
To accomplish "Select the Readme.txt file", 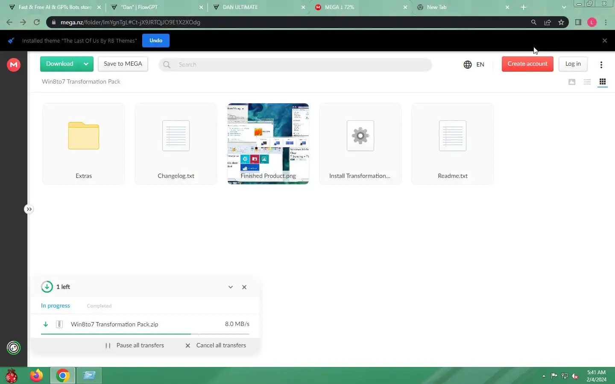I will coord(453,144).
